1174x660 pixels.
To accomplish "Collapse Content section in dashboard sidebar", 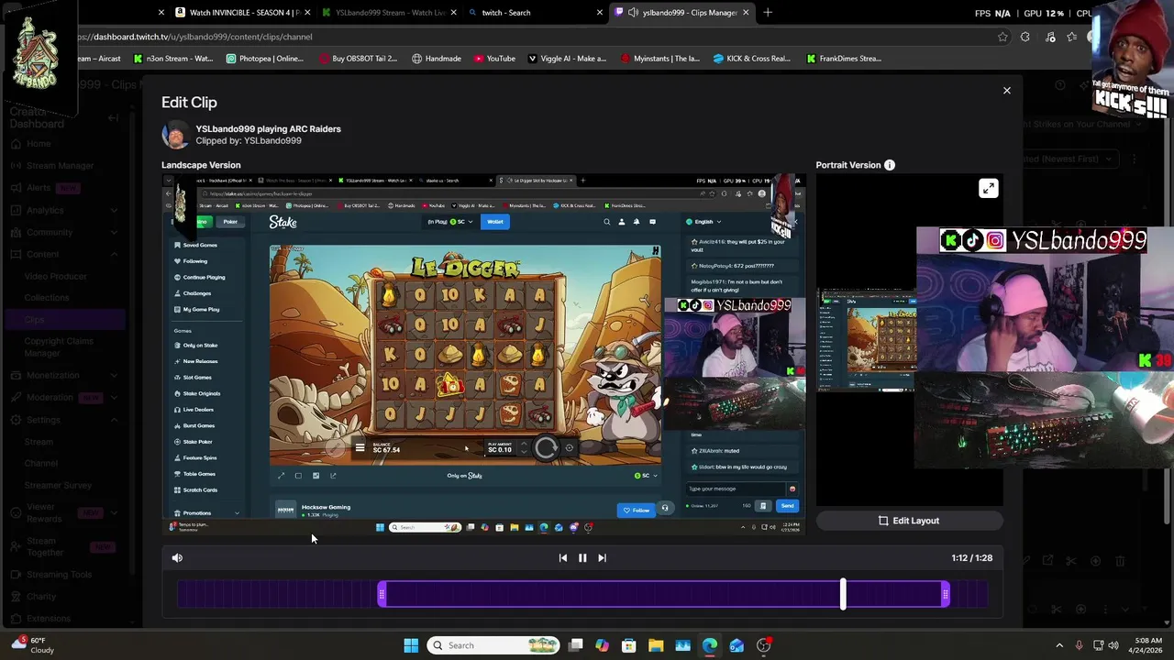I will (114, 254).
